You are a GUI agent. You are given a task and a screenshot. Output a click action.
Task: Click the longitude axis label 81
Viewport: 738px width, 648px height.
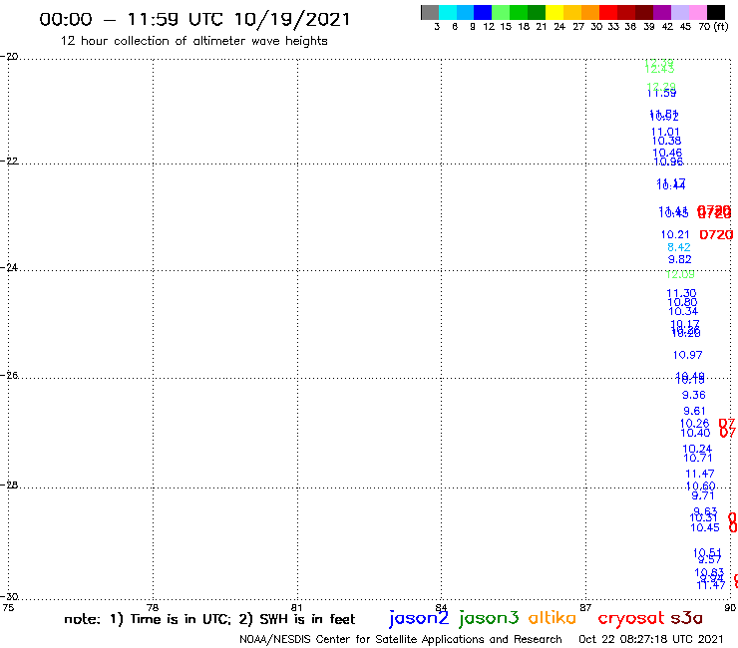pyautogui.click(x=297, y=607)
